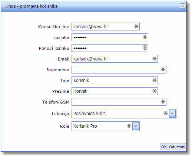This screenshot has width=192, height=157.
Task: Click the Odustani button
Action: (x=177, y=147)
